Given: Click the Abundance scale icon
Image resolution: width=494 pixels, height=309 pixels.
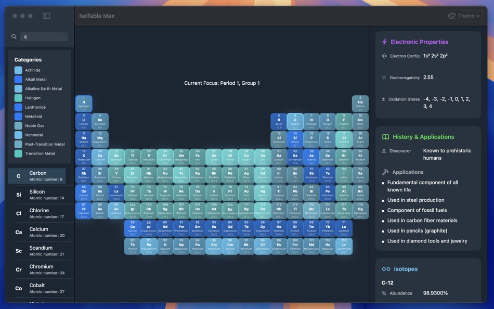Looking at the screenshot, I should pos(384,293).
